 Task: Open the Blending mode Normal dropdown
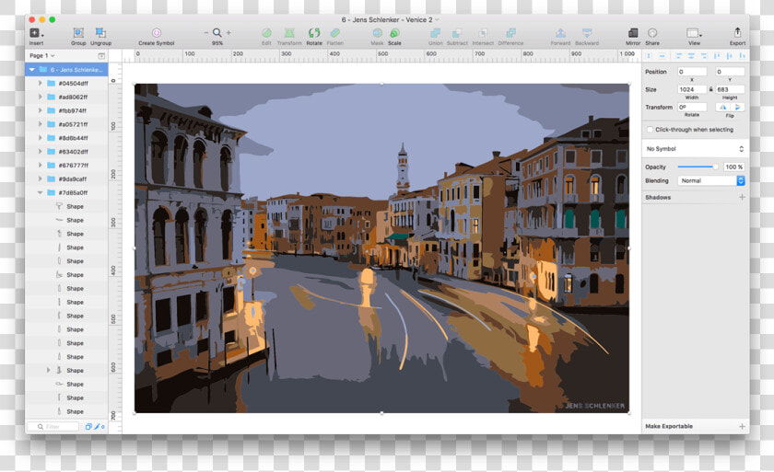[710, 181]
